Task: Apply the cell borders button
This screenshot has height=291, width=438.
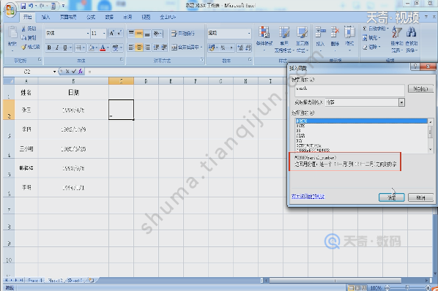Action: tap(78, 48)
